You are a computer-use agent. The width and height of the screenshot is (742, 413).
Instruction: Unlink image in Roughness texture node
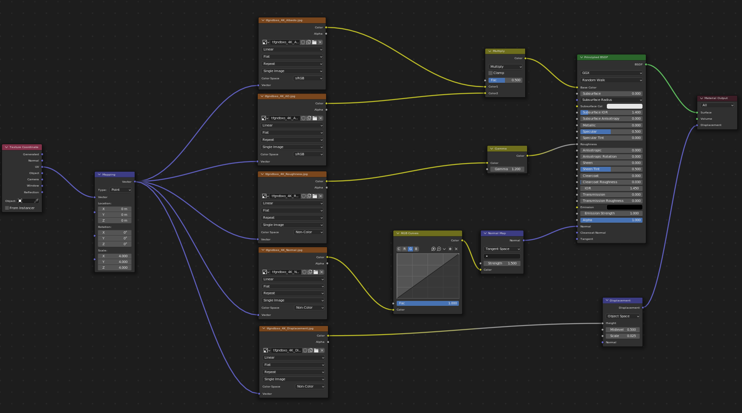321,196
